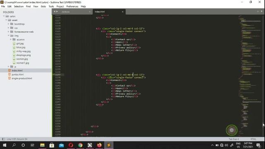
Task: Open milky-way.jpg in the sidebar
Action: pos(23,51)
